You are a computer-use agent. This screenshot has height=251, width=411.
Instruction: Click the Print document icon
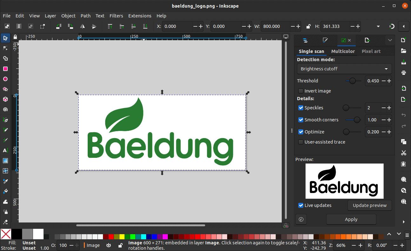click(404, 73)
